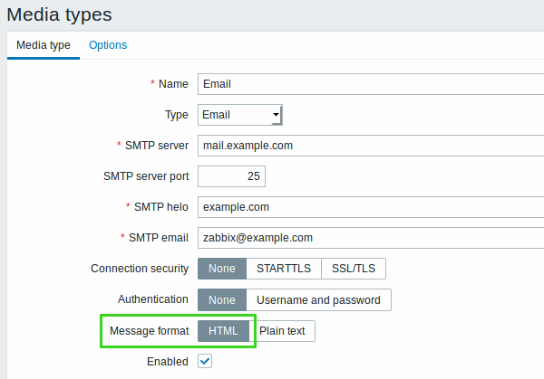
Task: Click the Media types page heading
Action: coord(59,14)
